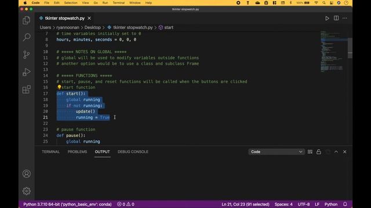The width and height of the screenshot is (371, 208).
Task: Open the Apple menu
Action: 25,3
